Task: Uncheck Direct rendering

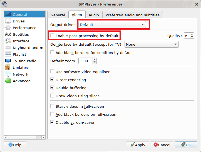Action: [x=52, y=80]
